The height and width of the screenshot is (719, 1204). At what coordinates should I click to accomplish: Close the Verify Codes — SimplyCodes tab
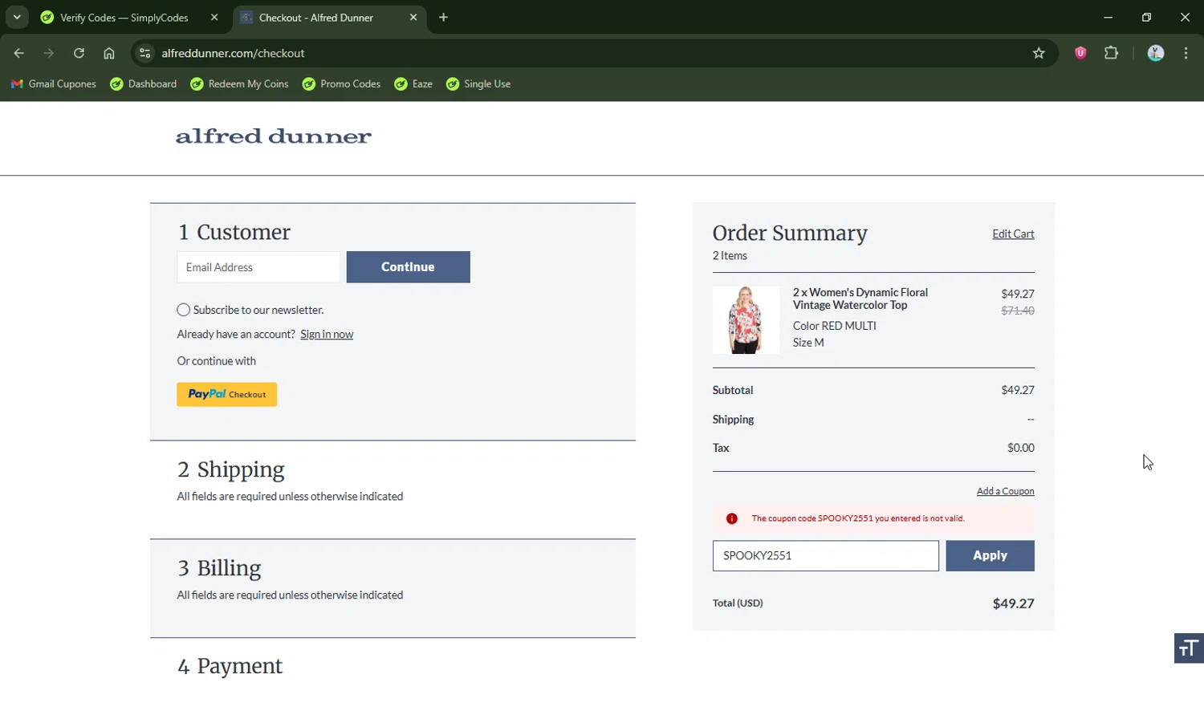(x=214, y=18)
